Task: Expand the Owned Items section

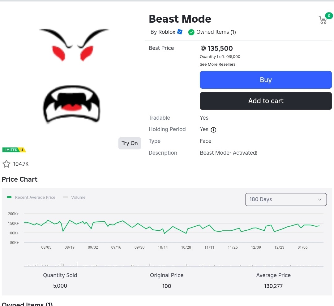Action: coord(27,304)
